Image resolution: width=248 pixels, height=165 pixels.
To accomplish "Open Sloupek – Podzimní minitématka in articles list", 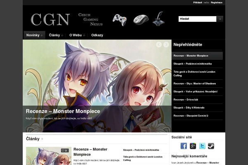I will click(141, 150).
